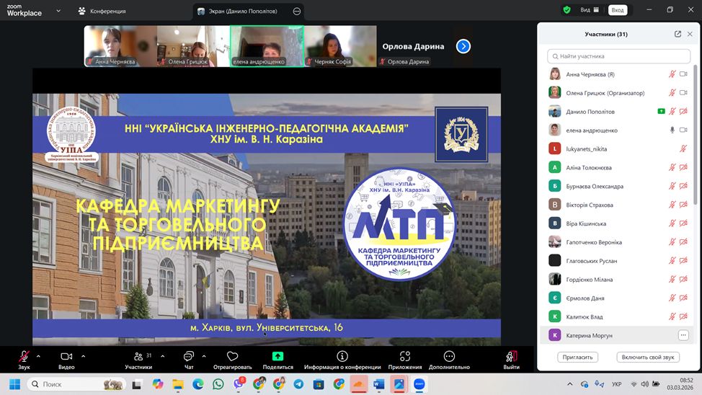Open the Дополнительно more options menu
The image size is (702, 395).
449,358
